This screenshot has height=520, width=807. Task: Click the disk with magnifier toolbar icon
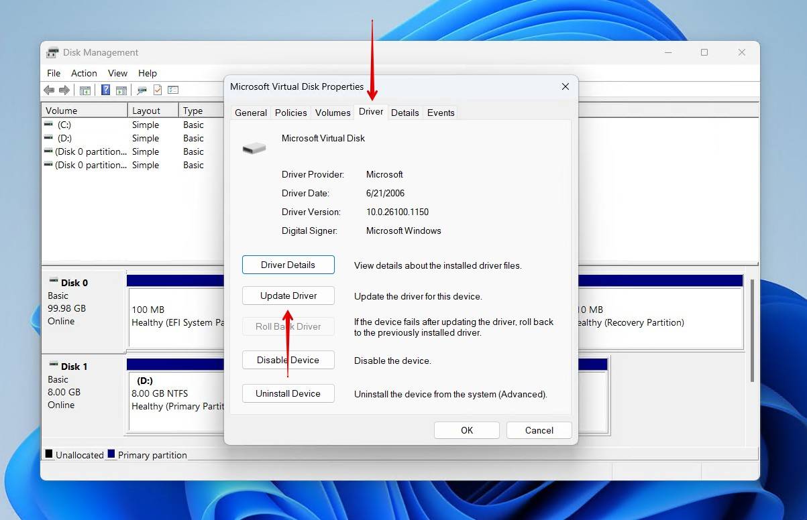(142, 90)
